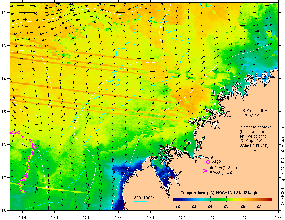This screenshot has width=285, height=220.
Task: Click latitude axis label -18
Action: (x=4, y=211)
